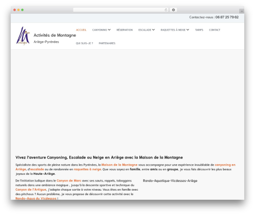Click the Rando-Aquatique-Vicdessos-Ariège image caption

170,181
